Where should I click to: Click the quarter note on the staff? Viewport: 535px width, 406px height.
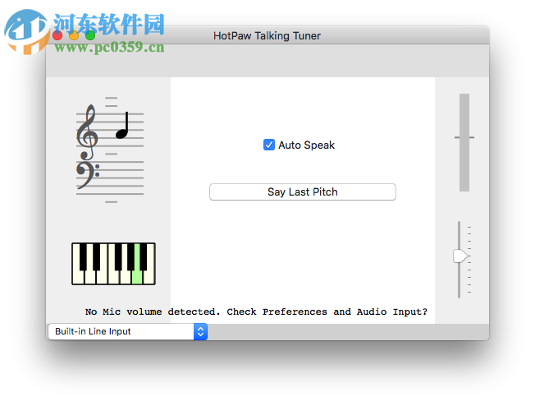click(x=122, y=126)
